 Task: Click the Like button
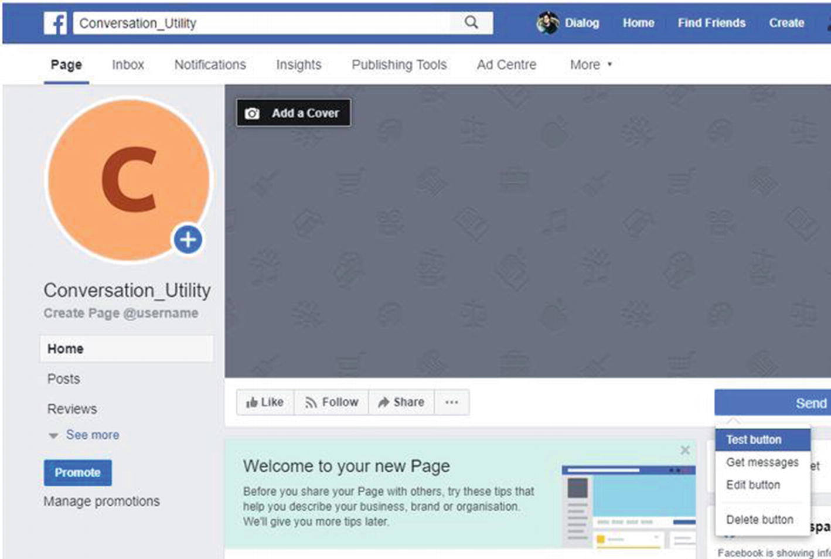[x=265, y=402]
